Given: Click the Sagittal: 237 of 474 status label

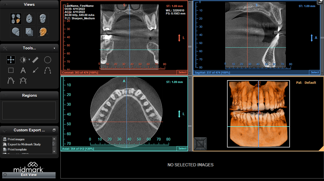Looking at the screenshot, I should 213,73.
